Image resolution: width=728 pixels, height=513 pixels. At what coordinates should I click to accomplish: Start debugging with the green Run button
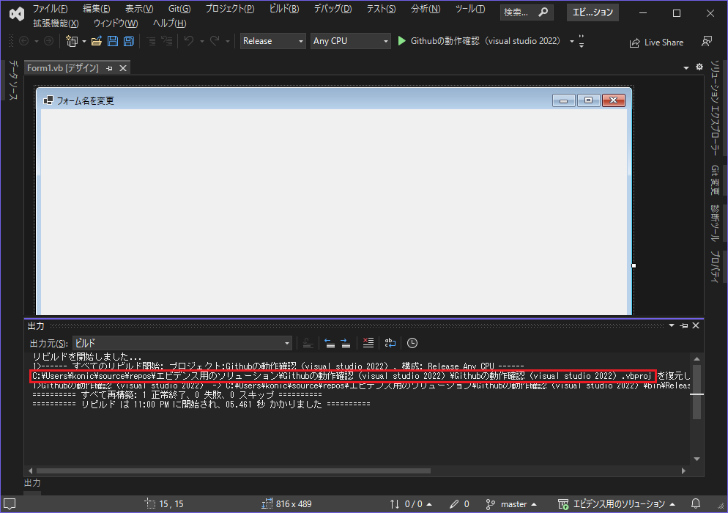[401, 41]
